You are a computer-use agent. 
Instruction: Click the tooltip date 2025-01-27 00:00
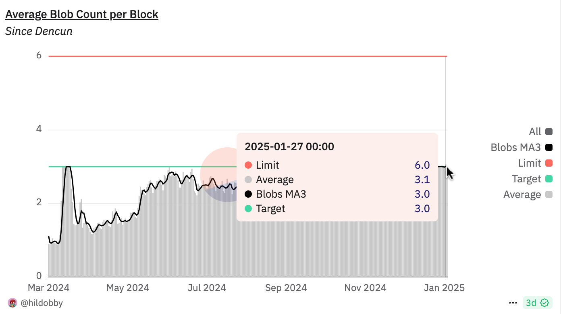289,147
